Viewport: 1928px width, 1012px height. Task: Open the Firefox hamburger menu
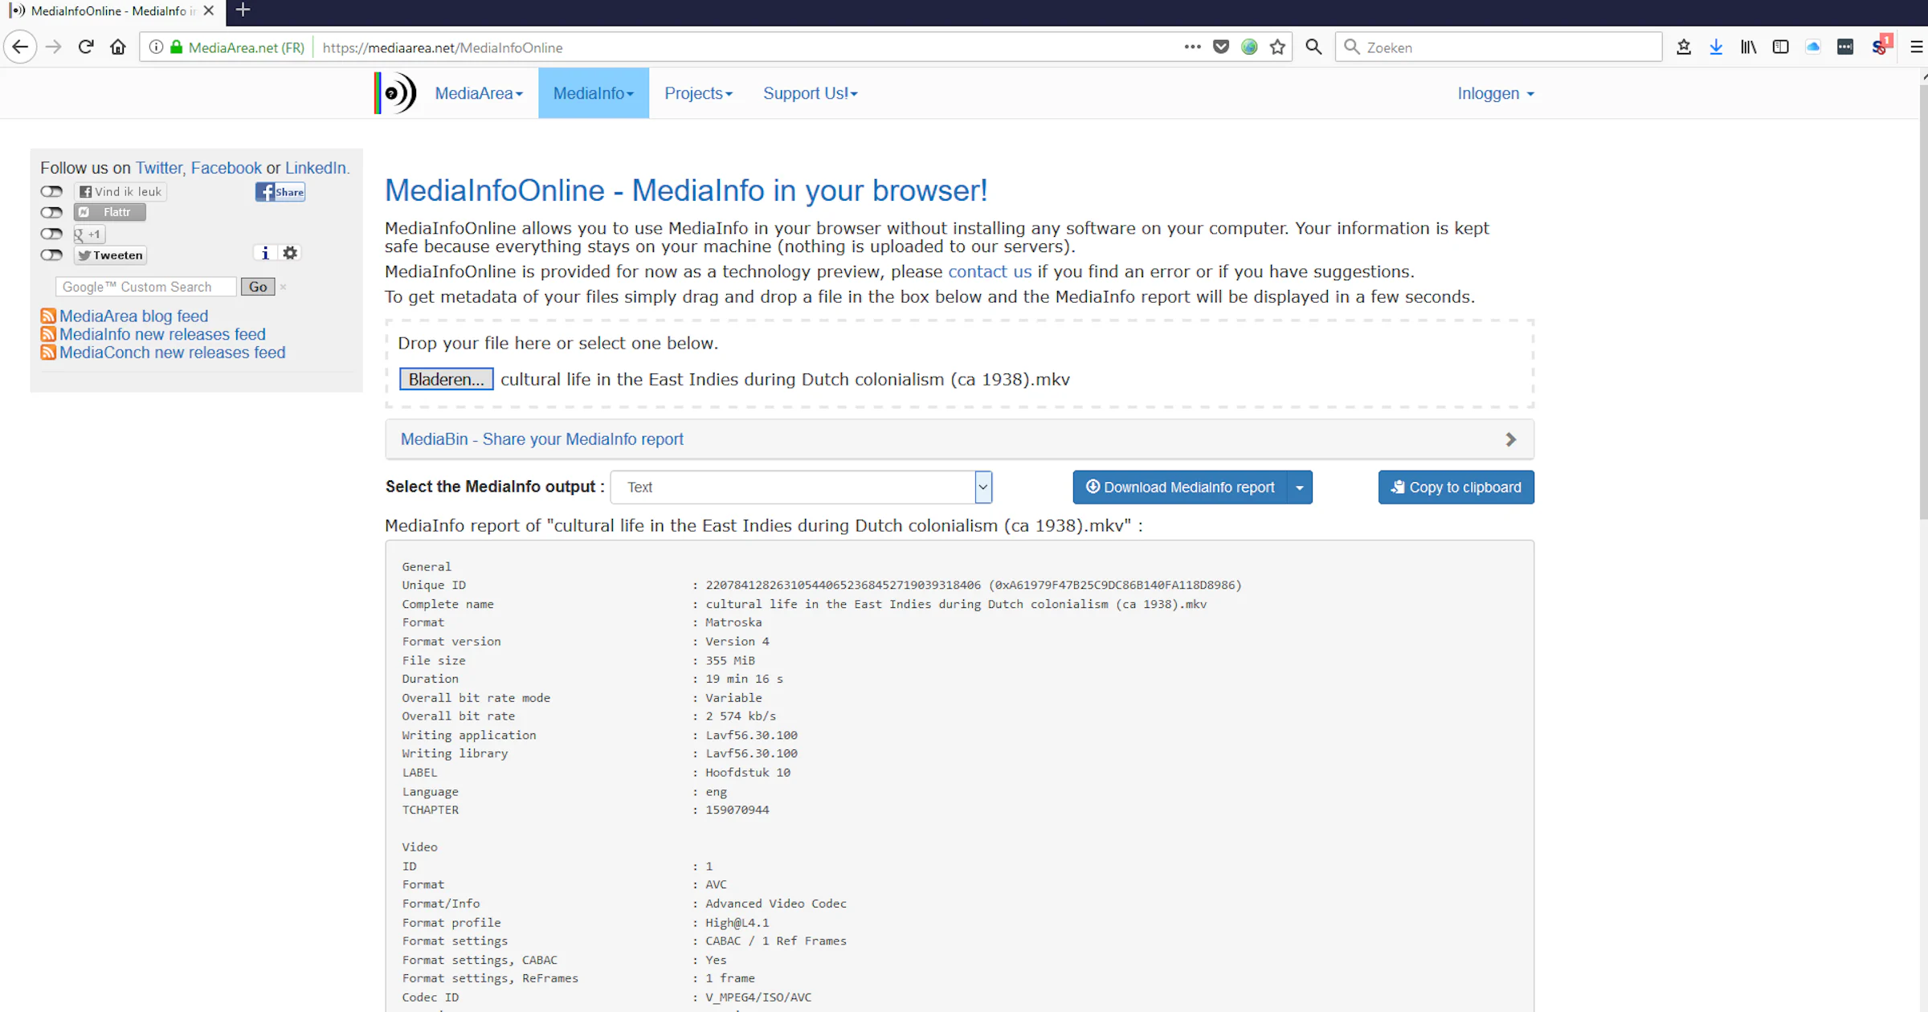1916,47
